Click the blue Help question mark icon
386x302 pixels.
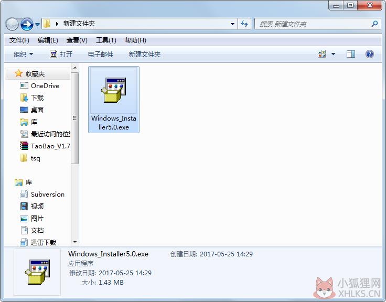pos(370,54)
